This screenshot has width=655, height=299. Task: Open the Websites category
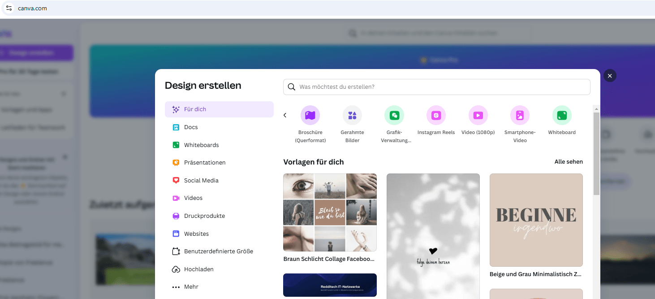tap(219, 234)
